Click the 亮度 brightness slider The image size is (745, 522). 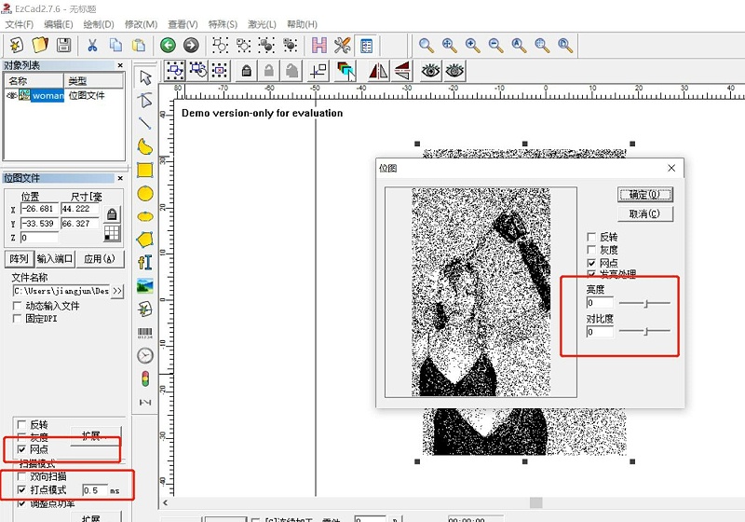(x=644, y=303)
